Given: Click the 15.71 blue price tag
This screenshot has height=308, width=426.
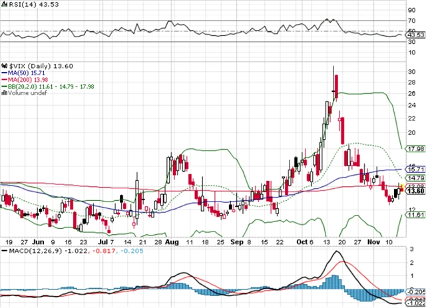Looking at the screenshot, I should [415, 170].
